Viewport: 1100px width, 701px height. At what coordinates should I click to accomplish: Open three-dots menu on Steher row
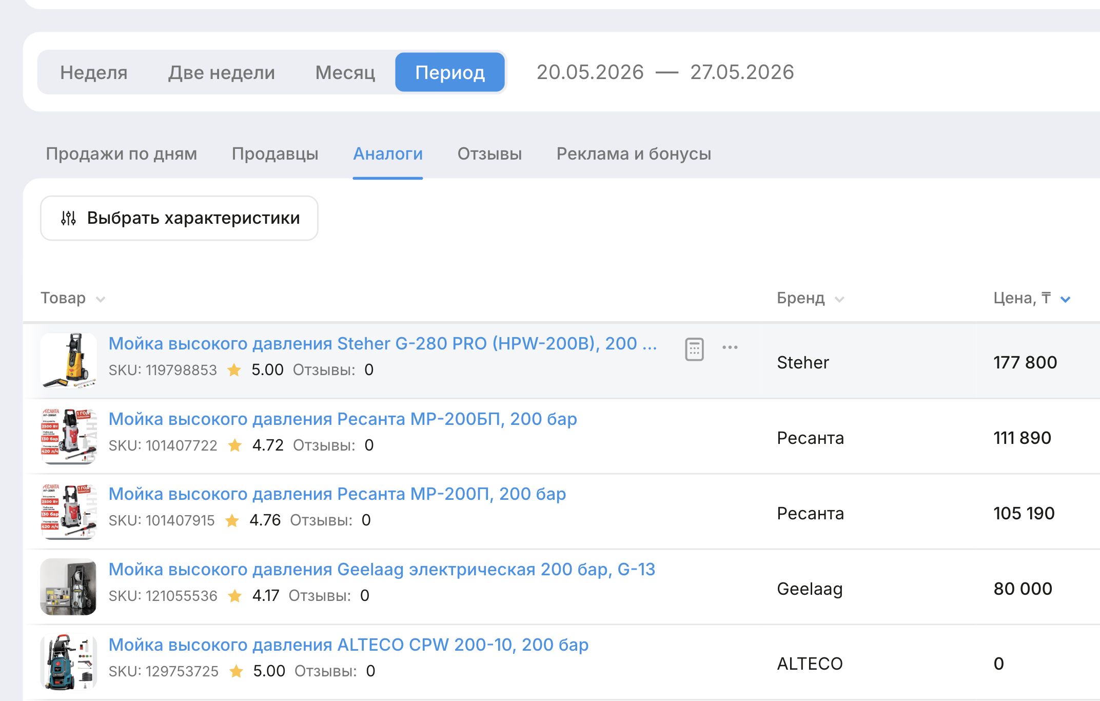(730, 347)
